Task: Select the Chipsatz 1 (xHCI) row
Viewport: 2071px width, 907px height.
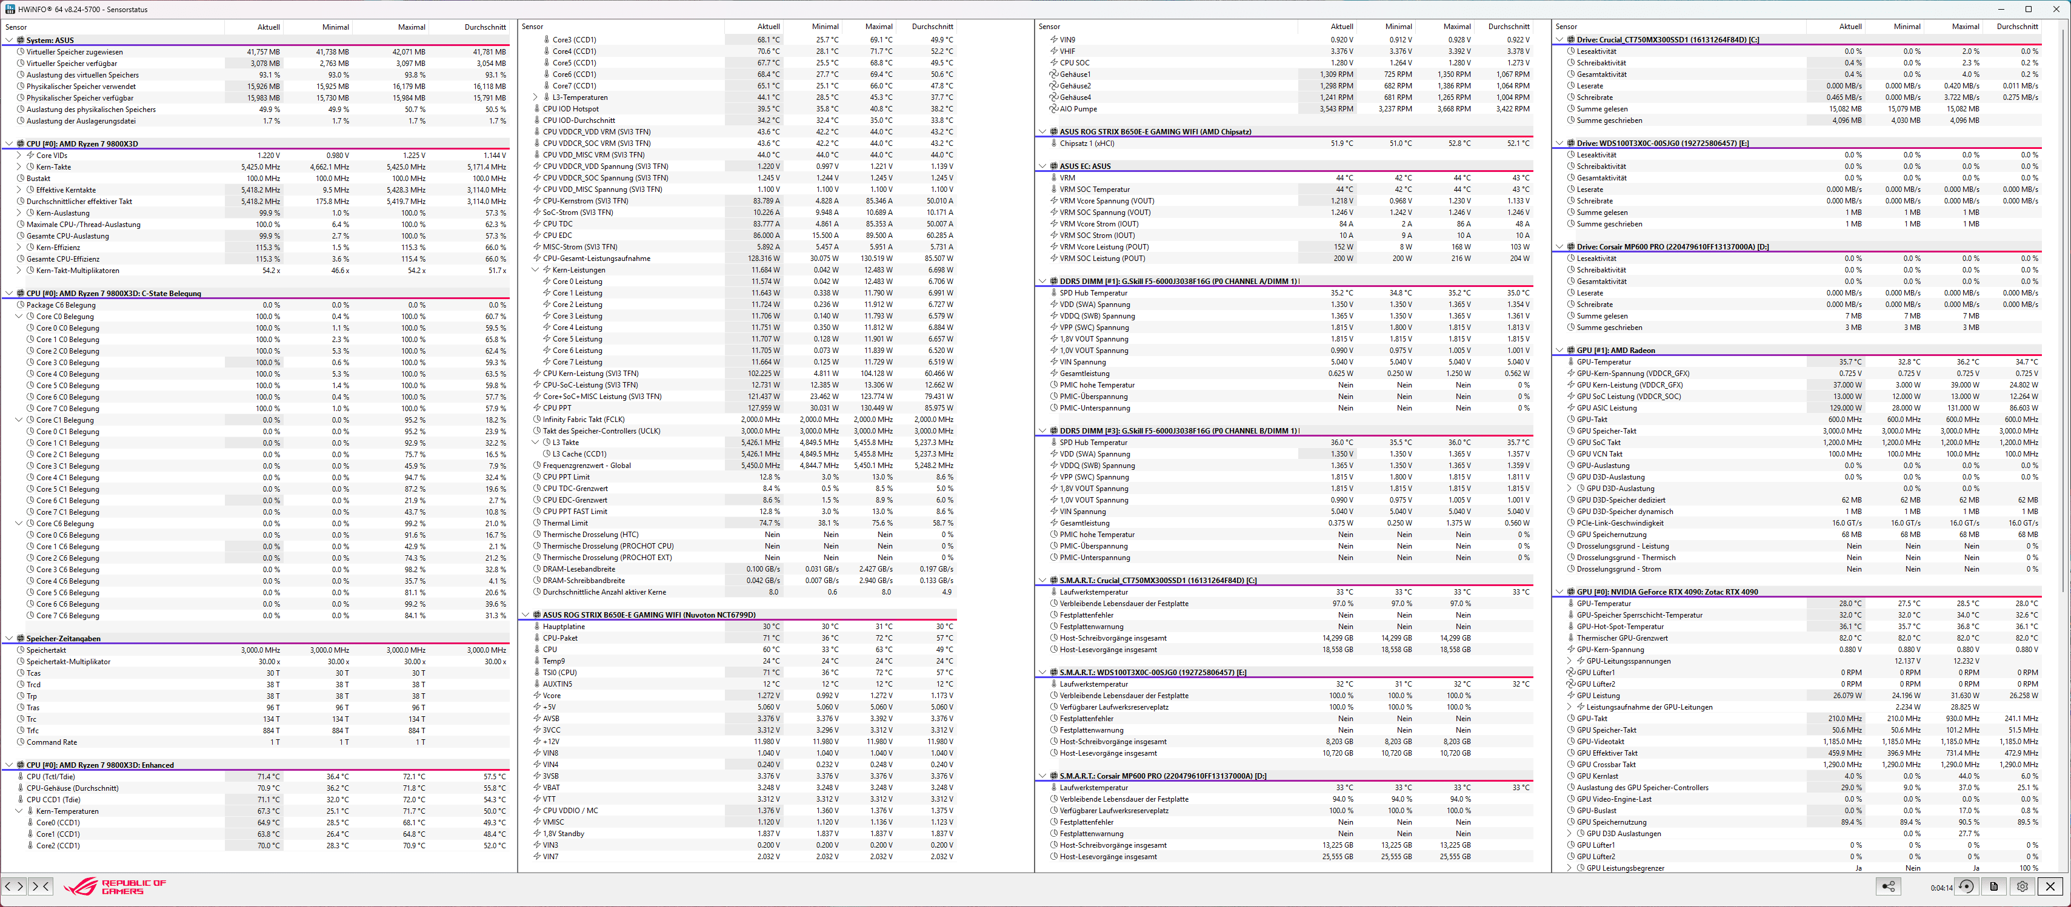Action: 1285,143
